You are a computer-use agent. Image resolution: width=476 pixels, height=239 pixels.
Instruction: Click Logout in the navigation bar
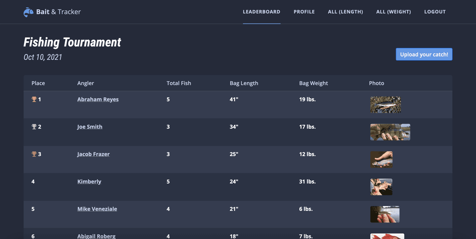(x=435, y=12)
